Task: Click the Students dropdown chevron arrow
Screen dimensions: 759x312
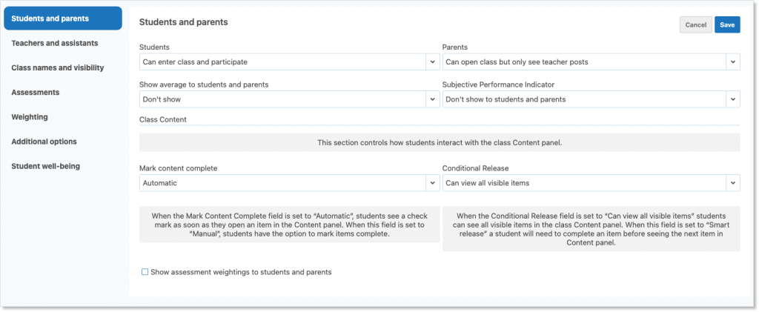Action: coord(431,62)
